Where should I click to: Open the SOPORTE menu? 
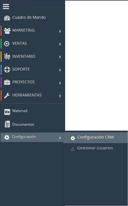(21, 69)
